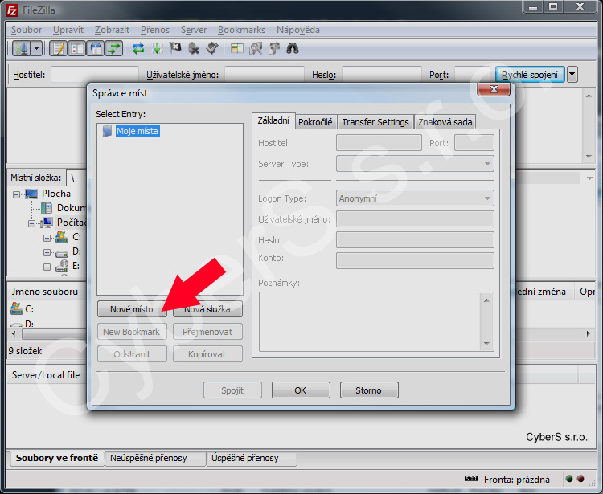Open the Nápověda menu
Screen dimensions: 603x494
[298, 30]
